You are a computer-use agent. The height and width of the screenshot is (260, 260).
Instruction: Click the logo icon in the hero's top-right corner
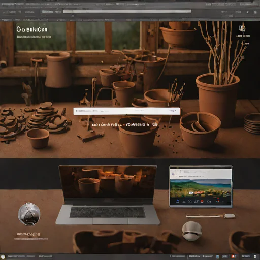(x=242, y=28)
